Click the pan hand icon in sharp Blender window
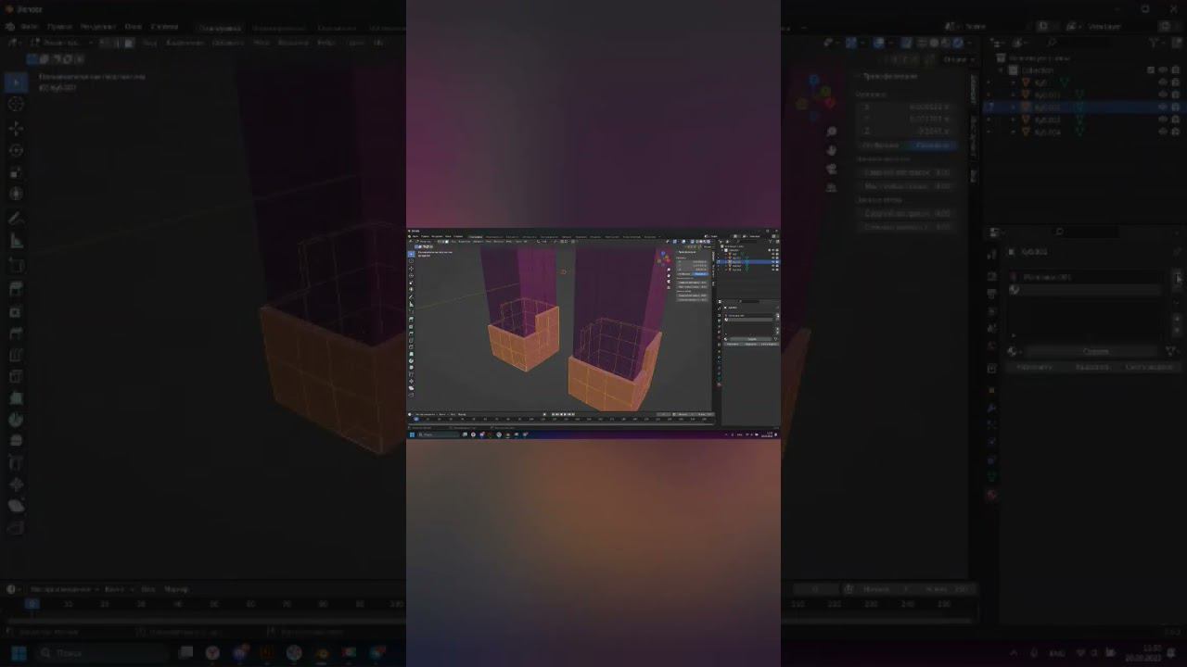Image resolution: width=1187 pixels, height=667 pixels. coord(669,276)
